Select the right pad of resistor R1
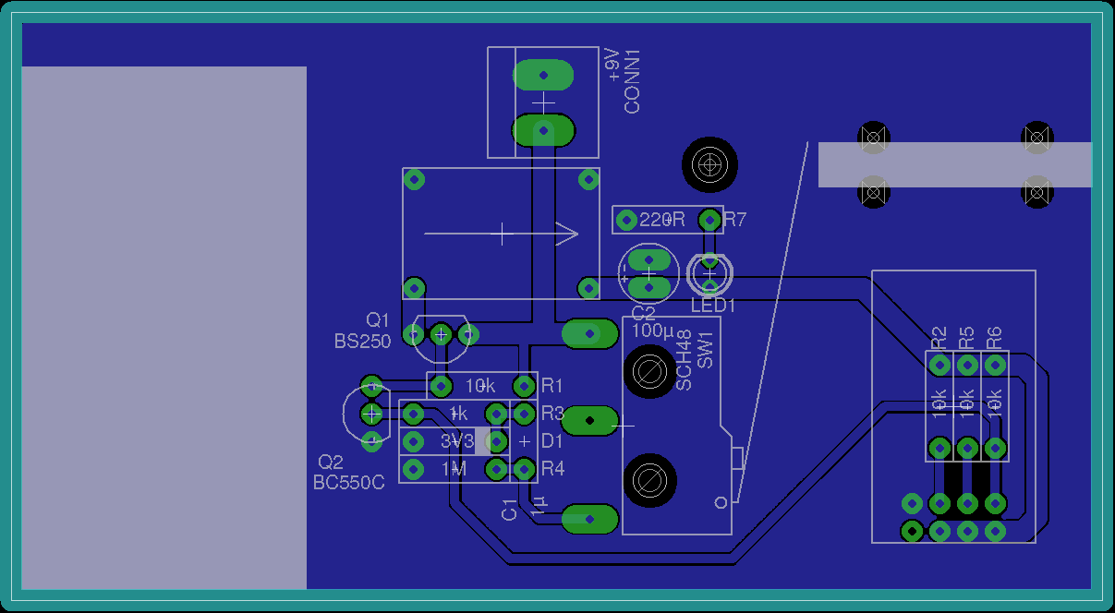The image size is (1115, 613). tap(525, 385)
